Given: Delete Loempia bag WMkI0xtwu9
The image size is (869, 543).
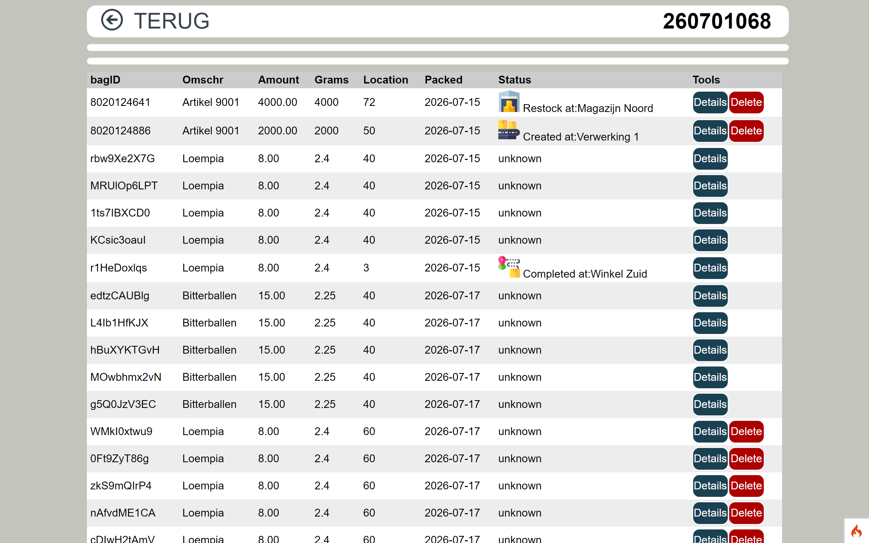Looking at the screenshot, I should click(746, 432).
